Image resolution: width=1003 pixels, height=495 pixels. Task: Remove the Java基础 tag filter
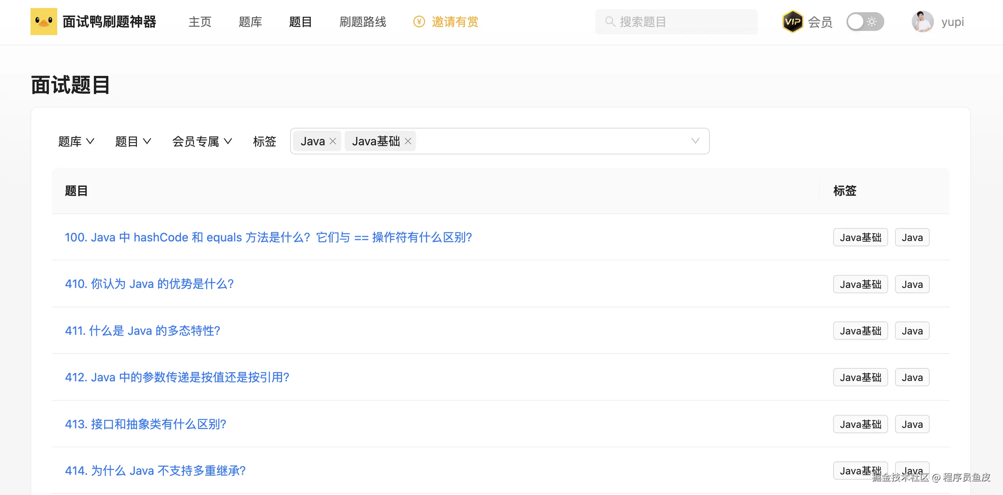(408, 141)
